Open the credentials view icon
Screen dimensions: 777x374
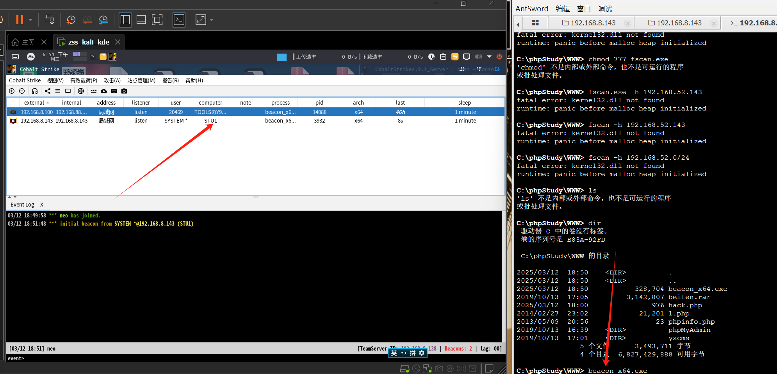tap(94, 91)
